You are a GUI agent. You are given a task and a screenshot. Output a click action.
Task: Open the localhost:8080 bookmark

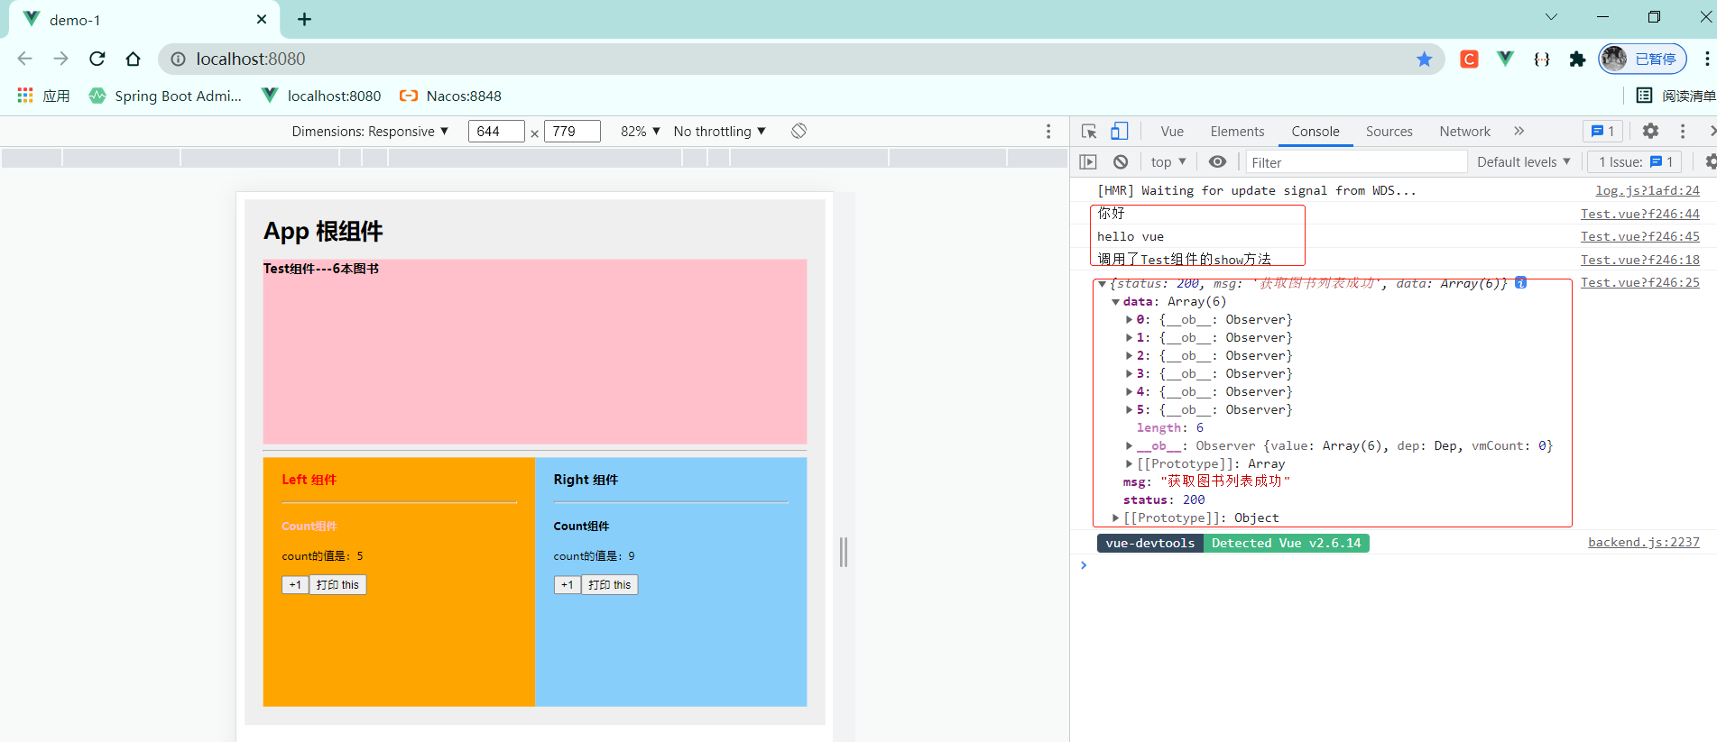[x=321, y=96]
